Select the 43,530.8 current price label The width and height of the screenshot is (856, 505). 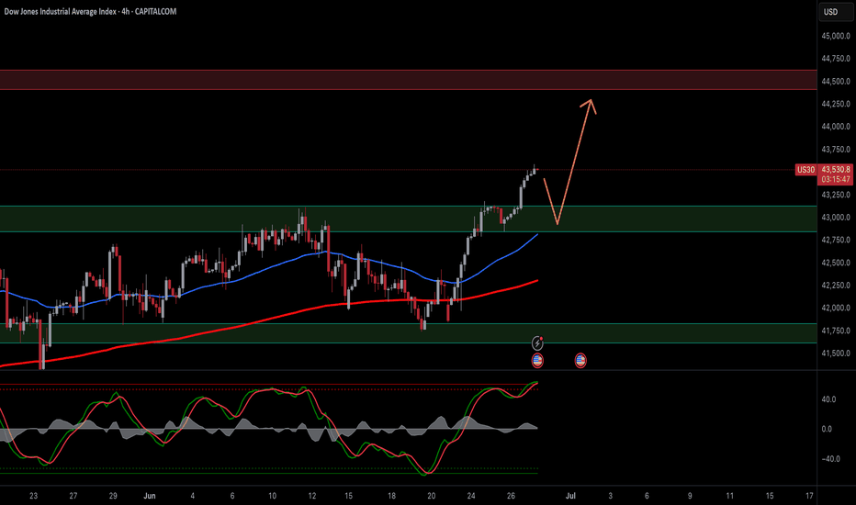tap(836, 170)
